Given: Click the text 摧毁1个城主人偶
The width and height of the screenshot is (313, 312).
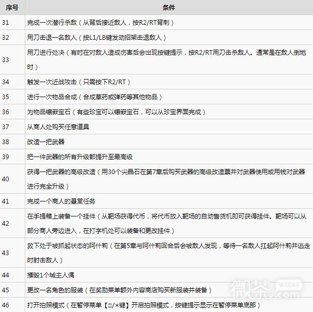Looking at the screenshot, I should coord(51,275).
